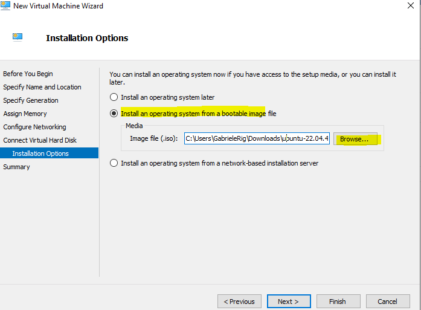
Task: Select the highlighted Installation Options step
Action: point(40,153)
